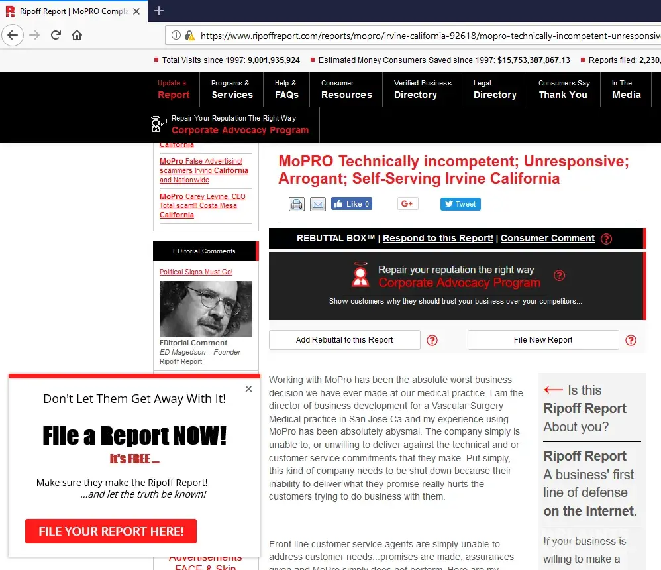Open the Legal Directory menu
The image size is (661, 570).
[495, 89]
